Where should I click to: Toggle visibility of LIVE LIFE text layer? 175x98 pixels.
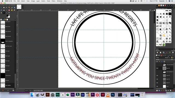tap(157, 65)
